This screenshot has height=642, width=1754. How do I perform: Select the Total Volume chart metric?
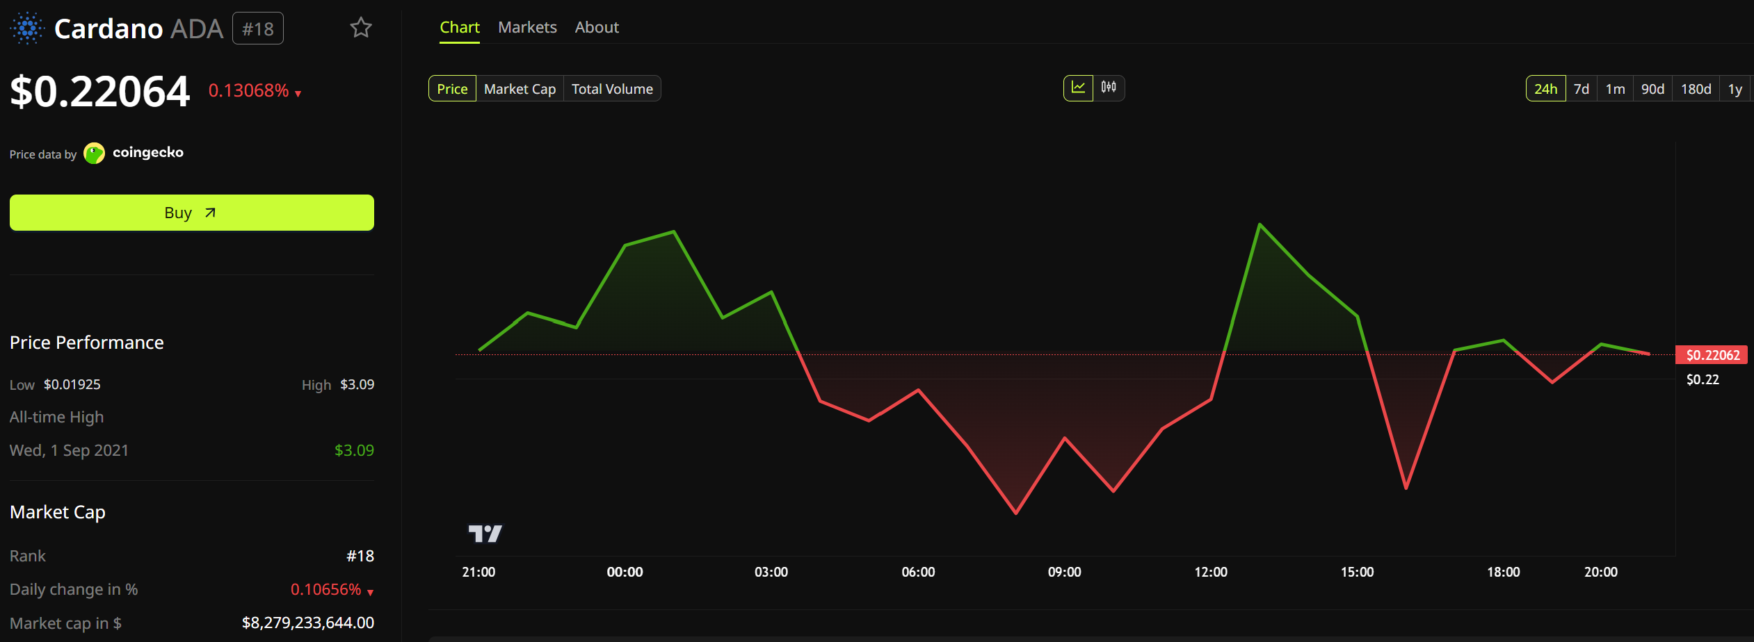click(x=612, y=89)
